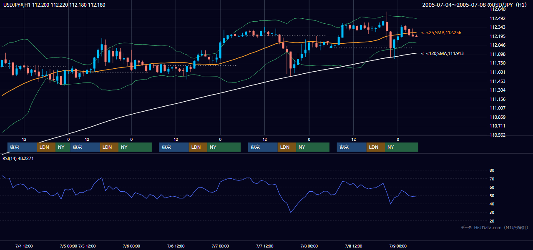Click price axis label 111.007

point(498,108)
